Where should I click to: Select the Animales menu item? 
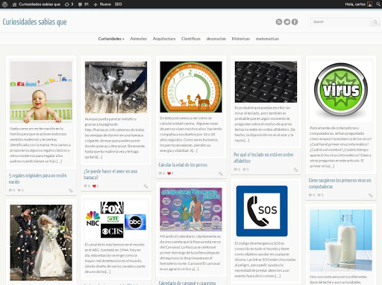point(139,39)
